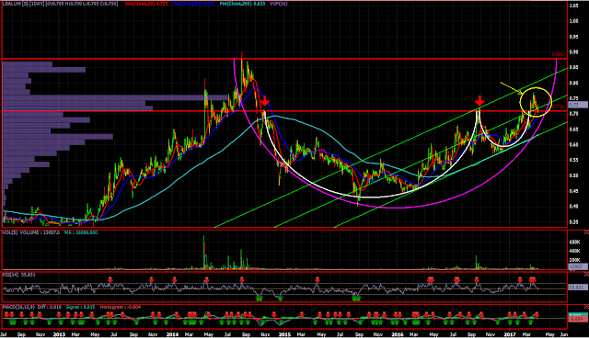Close the MACD indicator panel

coord(586,307)
